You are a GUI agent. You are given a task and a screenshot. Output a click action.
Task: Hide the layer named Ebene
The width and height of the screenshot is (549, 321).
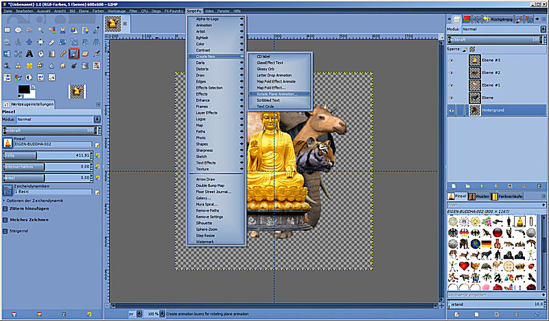pos(452,98)
